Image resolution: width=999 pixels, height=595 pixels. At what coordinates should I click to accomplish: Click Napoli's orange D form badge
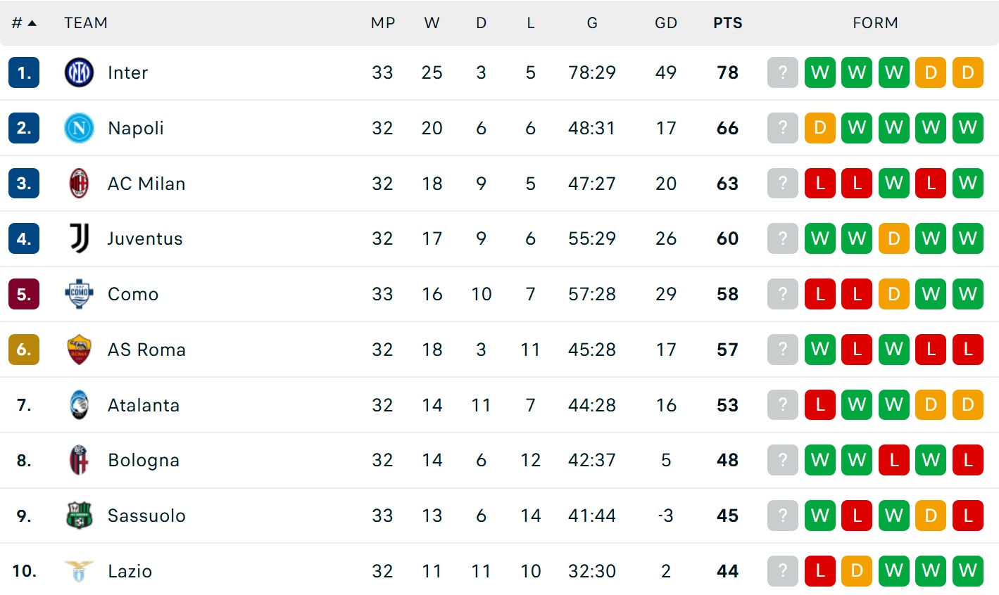(819, 128)
